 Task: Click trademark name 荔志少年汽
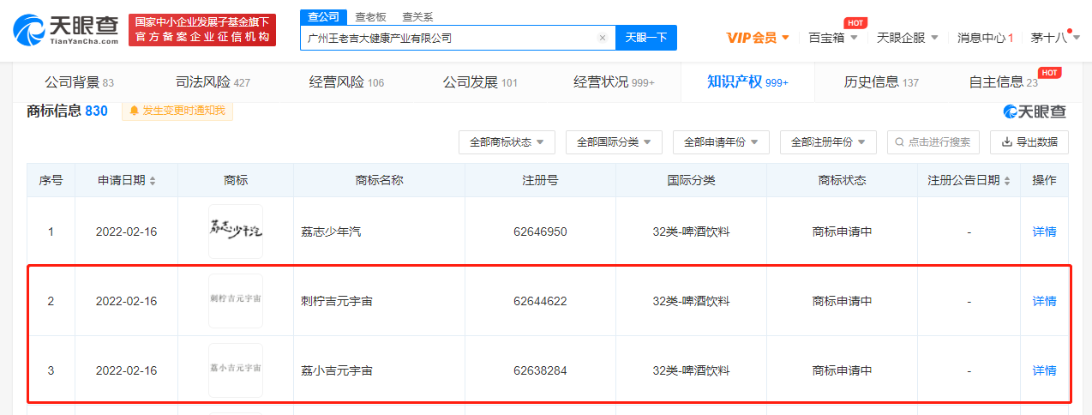point(331,232)
